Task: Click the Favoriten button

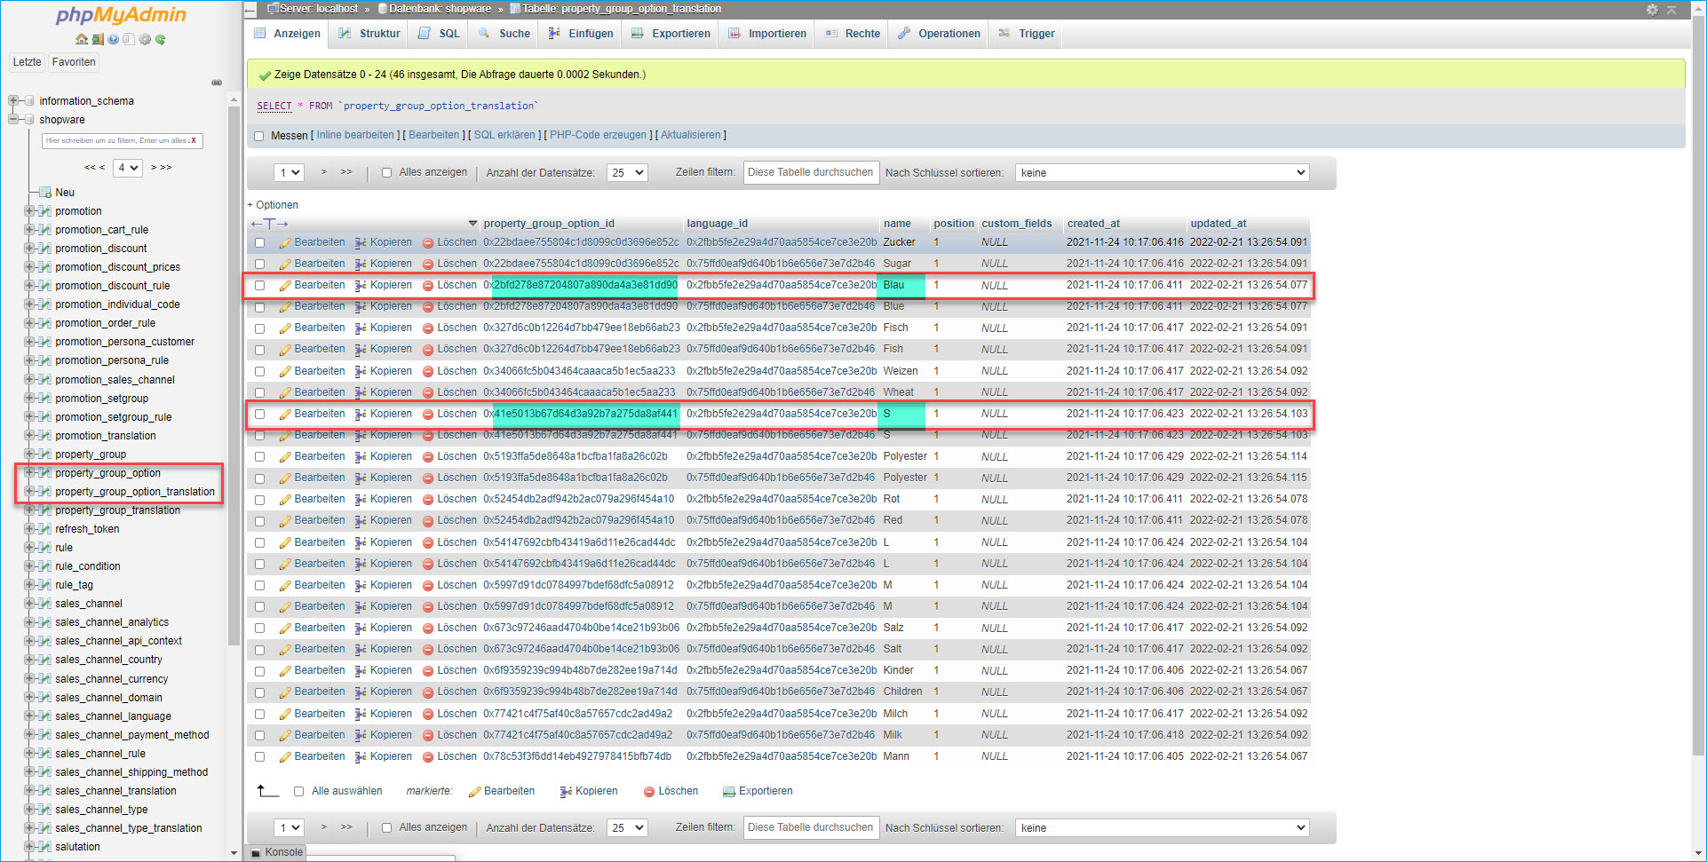Action: coord(74,62)
